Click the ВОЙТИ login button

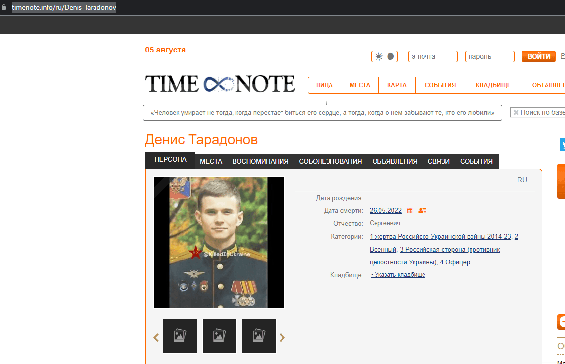tap(538, 56)
